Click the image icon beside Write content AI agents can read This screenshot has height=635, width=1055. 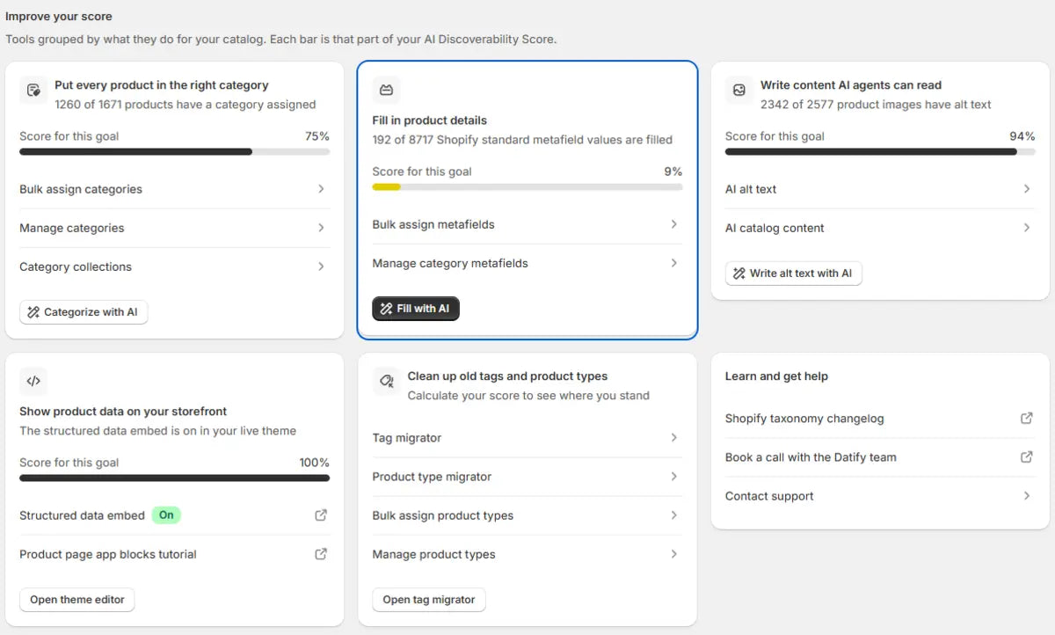739,90
